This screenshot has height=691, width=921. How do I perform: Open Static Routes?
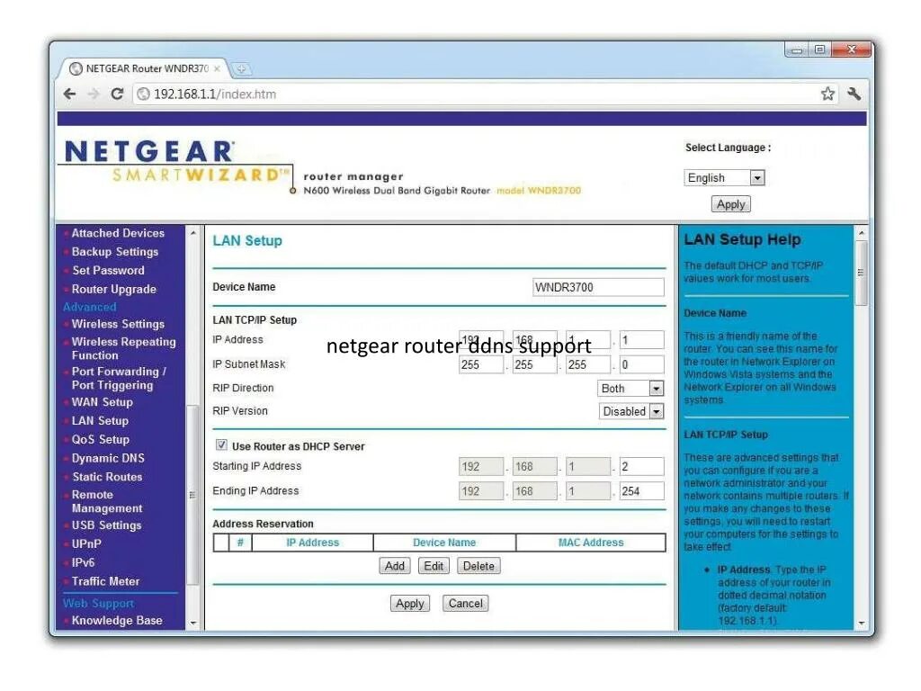107,477
